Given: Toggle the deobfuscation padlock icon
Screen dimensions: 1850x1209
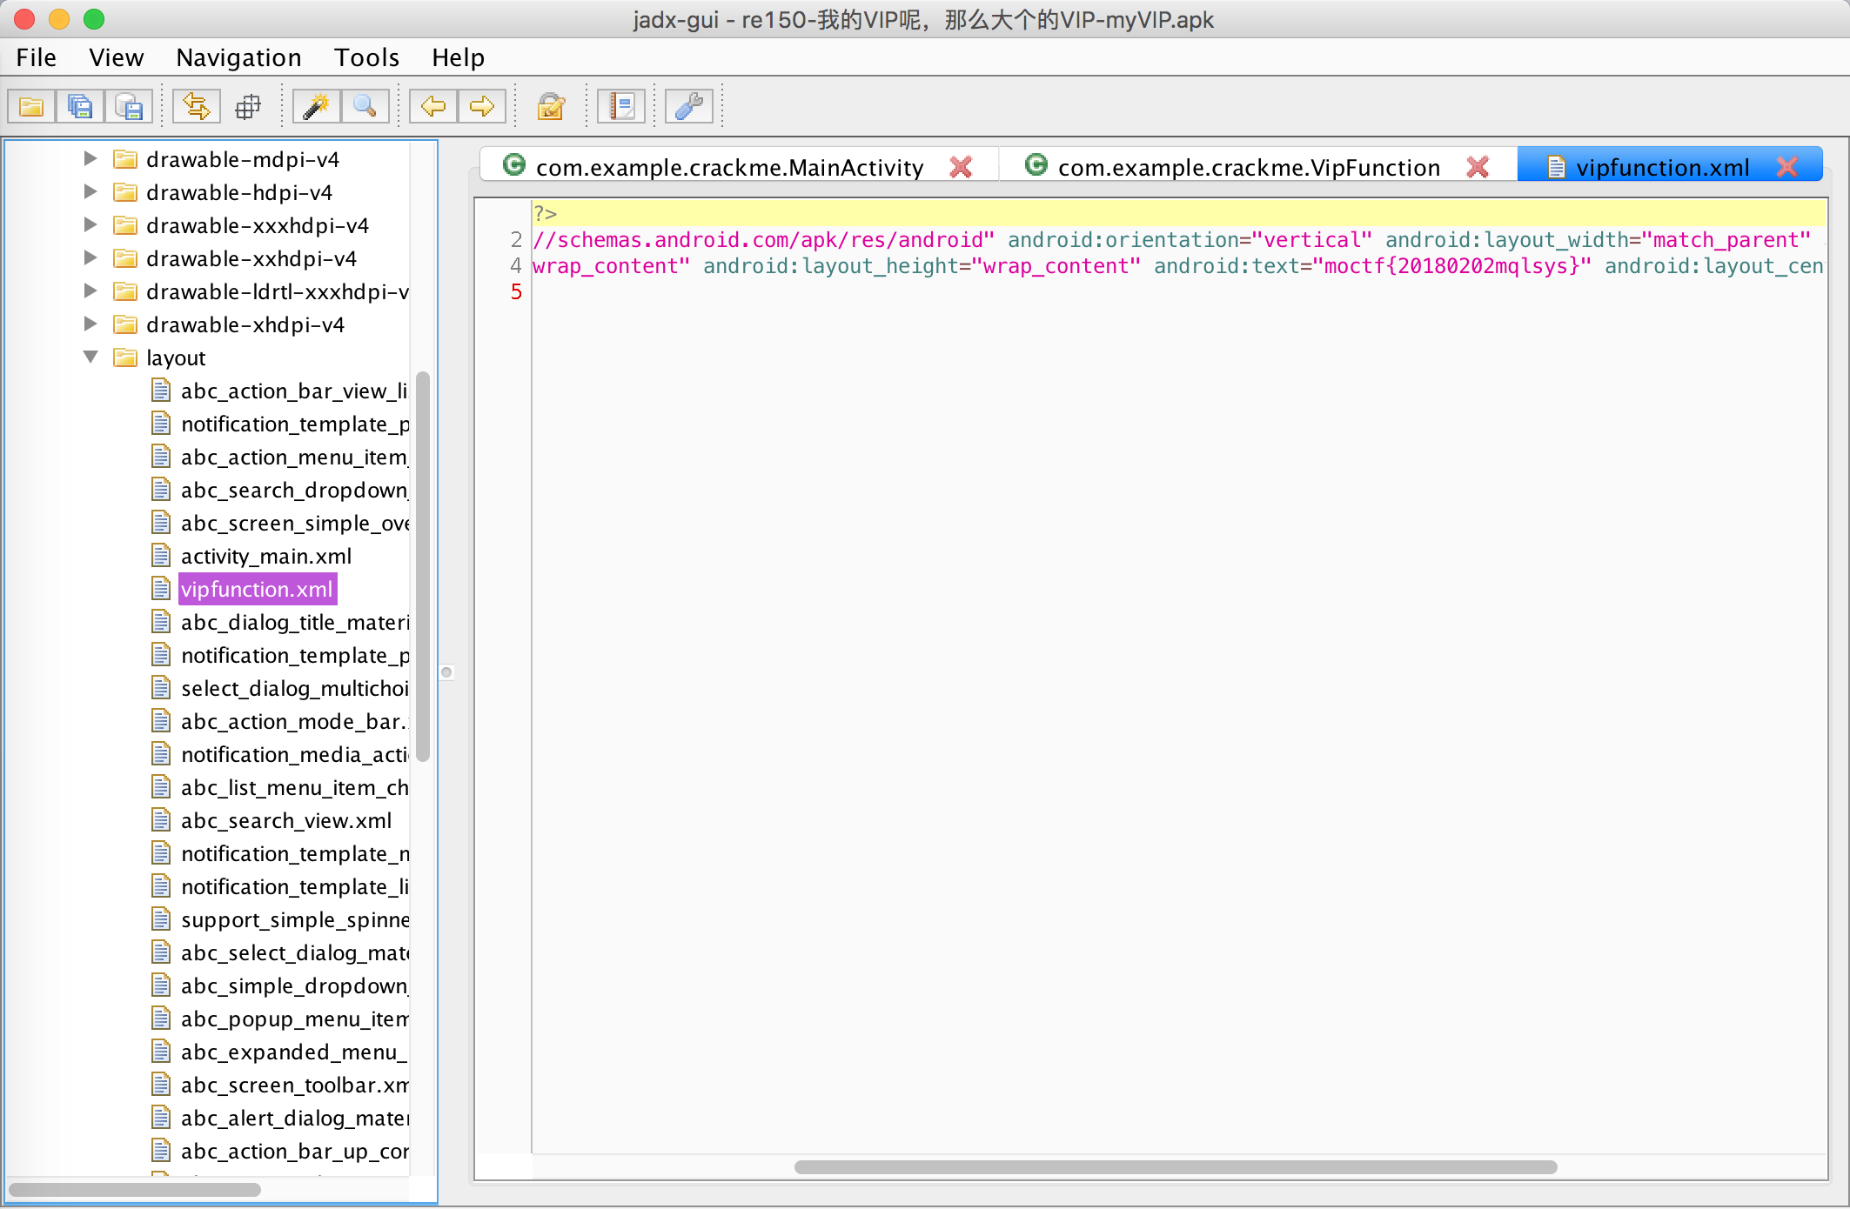Looking at the screenshot, I should tap(551, 107).
